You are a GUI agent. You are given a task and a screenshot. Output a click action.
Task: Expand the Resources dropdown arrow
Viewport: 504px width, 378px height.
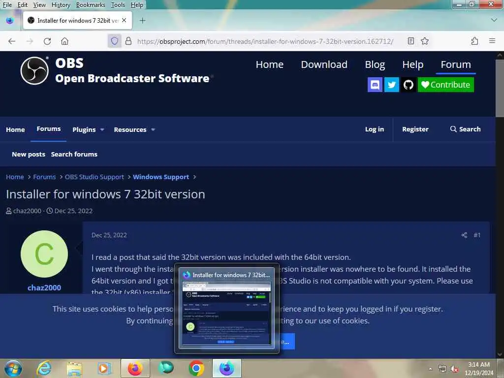tap(153, 129)
